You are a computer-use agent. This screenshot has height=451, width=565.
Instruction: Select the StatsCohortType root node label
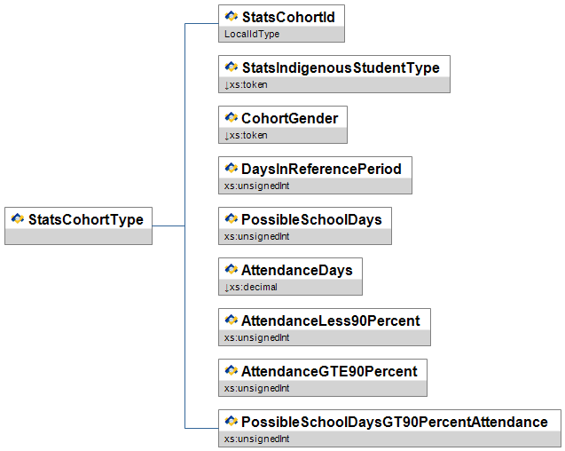tap(85, 219)
